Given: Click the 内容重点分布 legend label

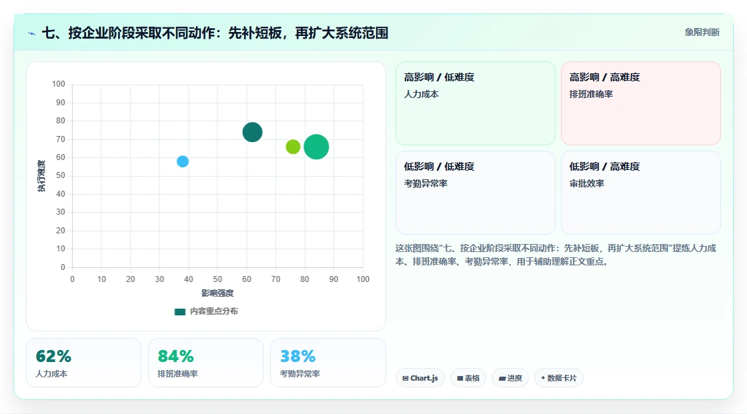Looking at the screenshot, I should click(x=213, y=311).
